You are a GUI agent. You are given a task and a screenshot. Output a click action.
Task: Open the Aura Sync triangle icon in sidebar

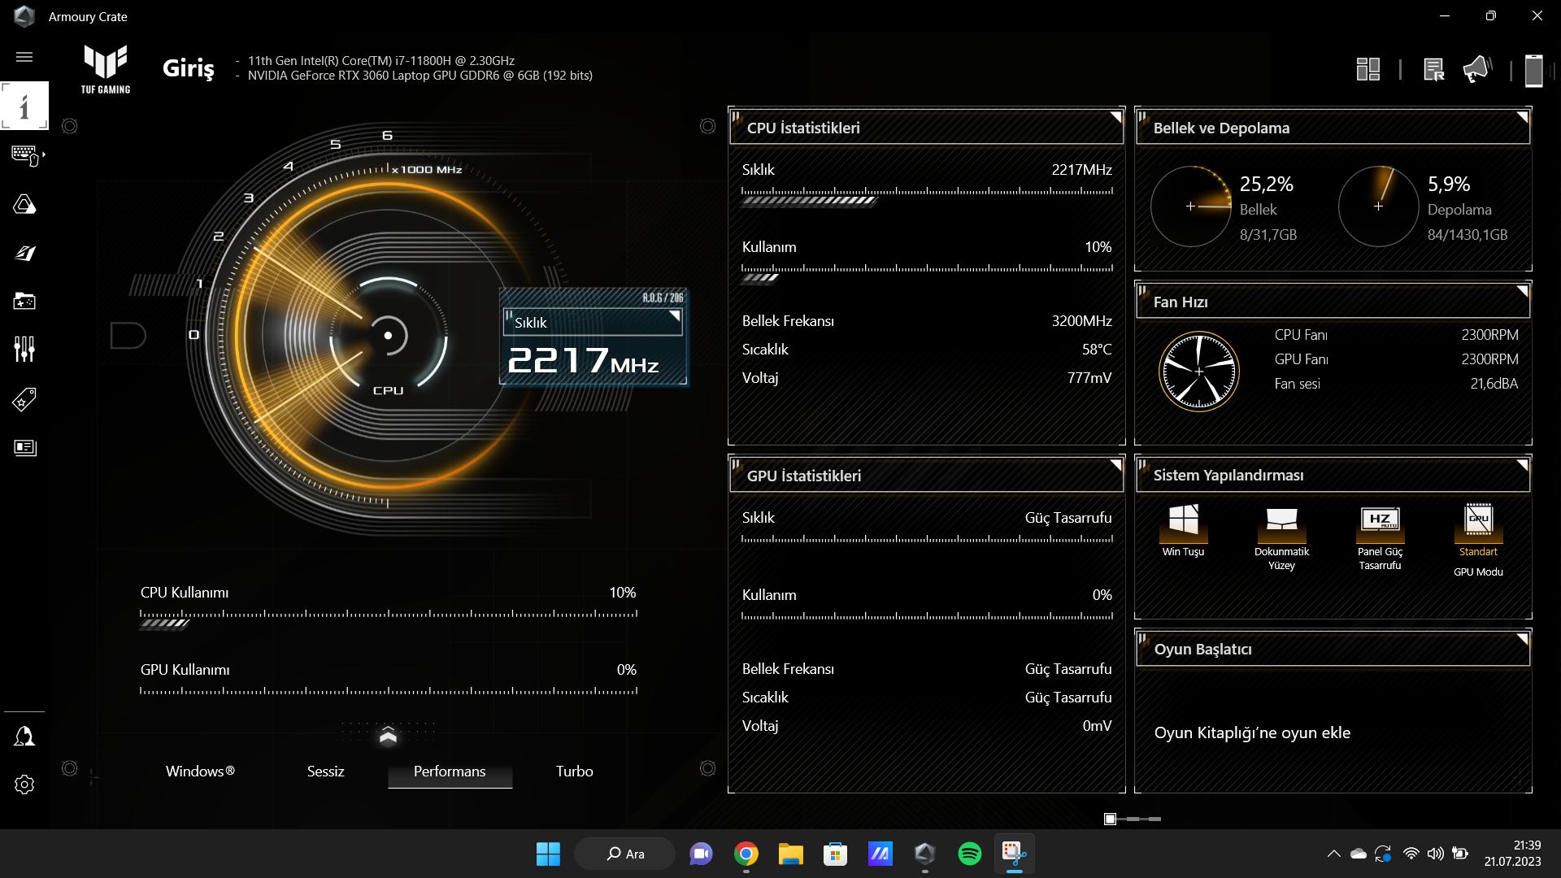(x=24, y=204)
